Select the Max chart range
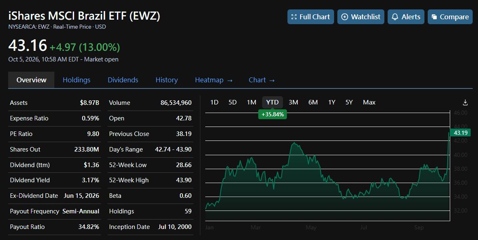Viewport: 478px width, 240px height. click(x=369, y=102)
